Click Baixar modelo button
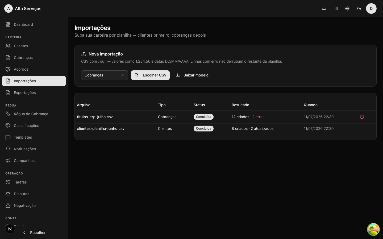This screenshot has height=239, width=383. point(192,75)
